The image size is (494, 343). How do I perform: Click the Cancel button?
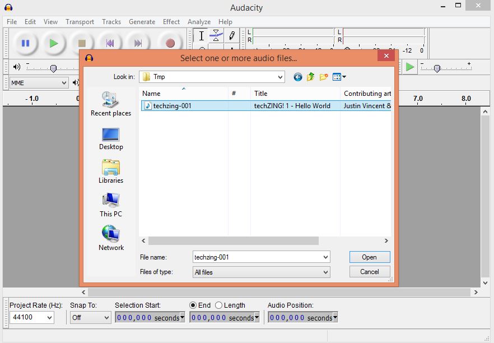[370, 271]
